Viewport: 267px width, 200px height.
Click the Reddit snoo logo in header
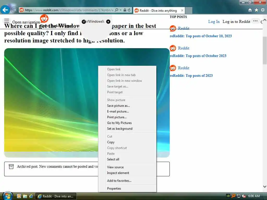(x=44, y=18)
